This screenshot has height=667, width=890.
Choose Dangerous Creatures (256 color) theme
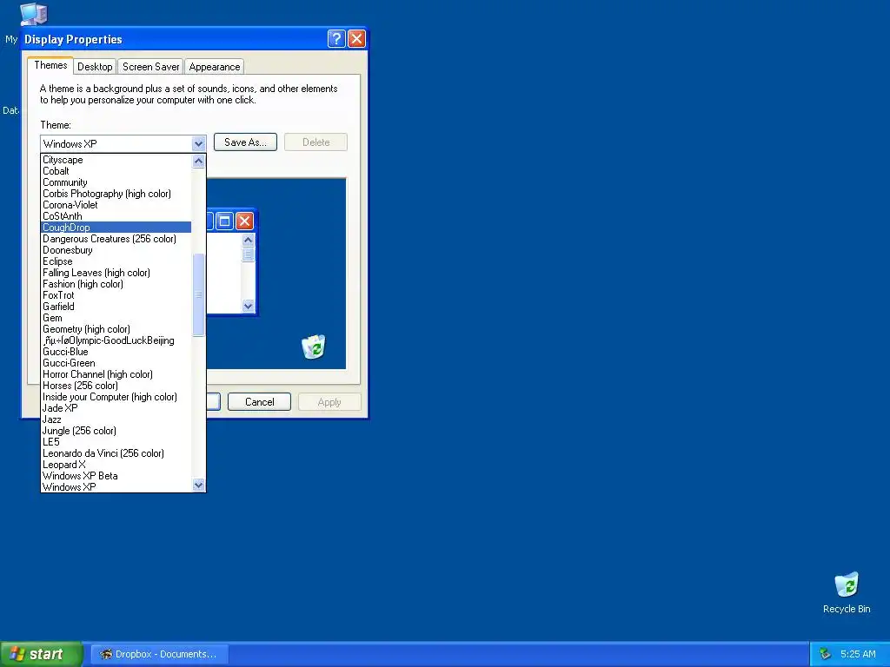click(116, 239)
